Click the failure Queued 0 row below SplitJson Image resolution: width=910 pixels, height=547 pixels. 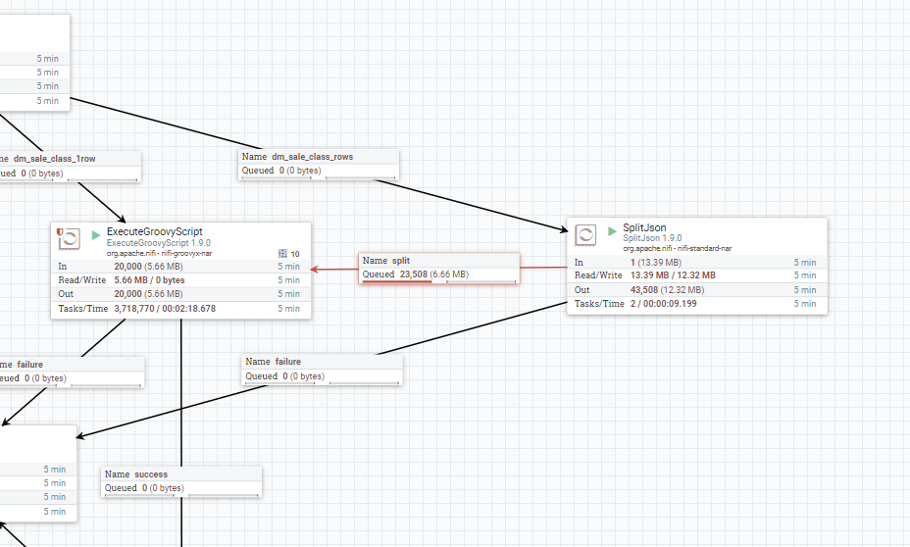322,375
